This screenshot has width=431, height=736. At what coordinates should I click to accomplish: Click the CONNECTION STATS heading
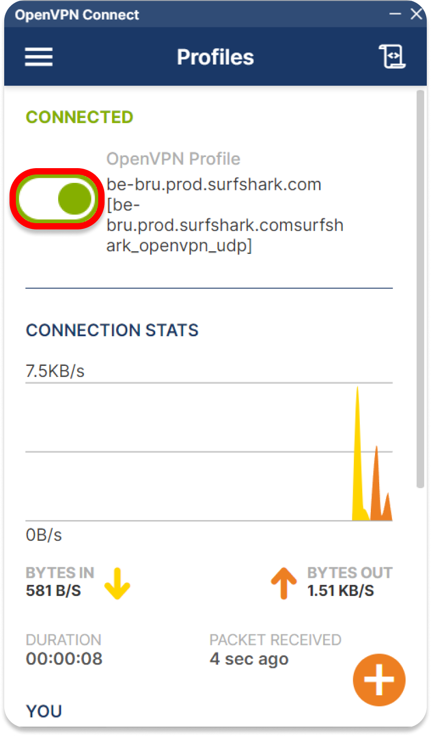112,330
